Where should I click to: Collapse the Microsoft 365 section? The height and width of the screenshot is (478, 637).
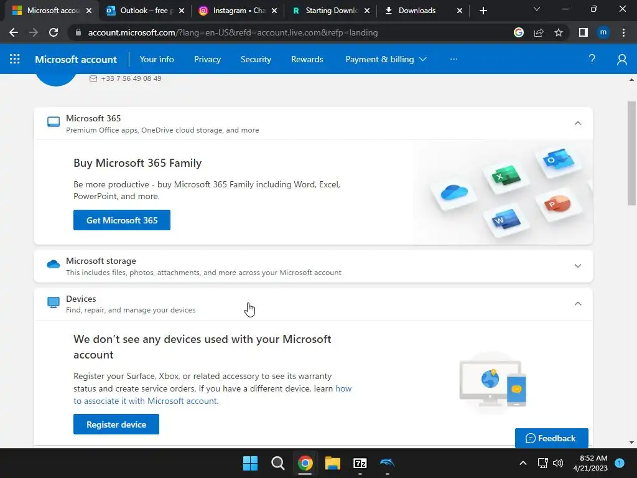coord(578,123)
